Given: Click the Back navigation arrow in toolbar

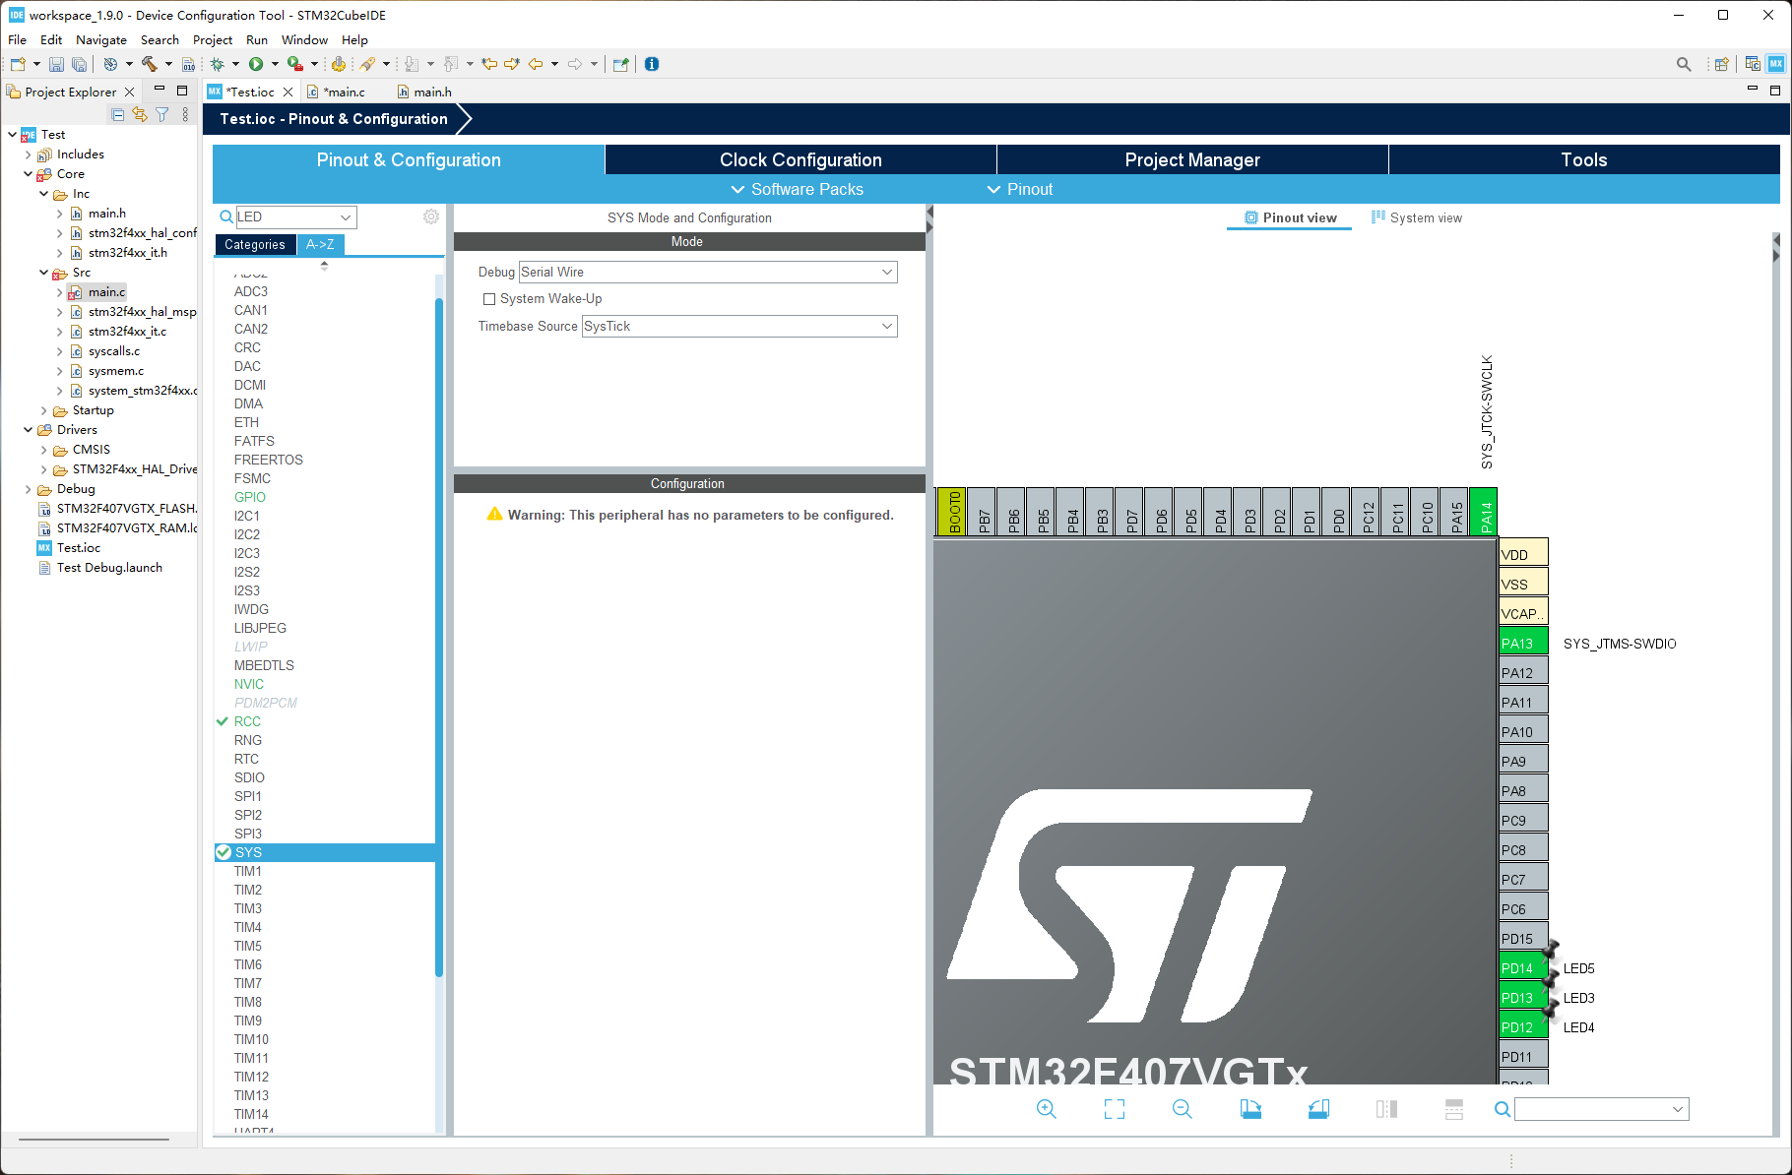Looking at the screenshot, I should 536,64.
